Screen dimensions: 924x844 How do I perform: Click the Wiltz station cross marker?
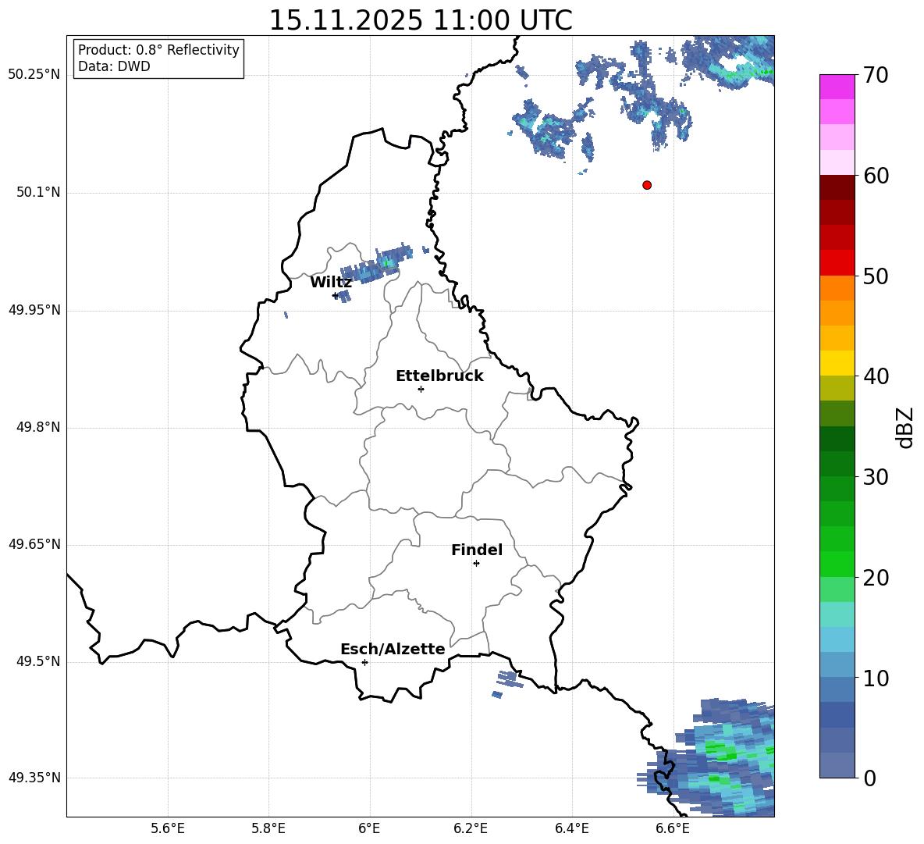pyautogui.click(x=336, y=295)
